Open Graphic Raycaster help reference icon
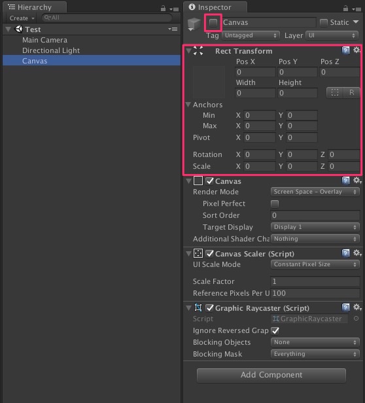Viewport: 365px width, 403px height. pyautogui.click(x=345, y=307)
